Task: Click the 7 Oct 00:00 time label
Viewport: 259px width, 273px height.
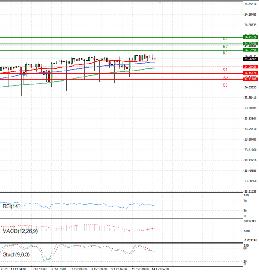Action: (x=79, y=269)
